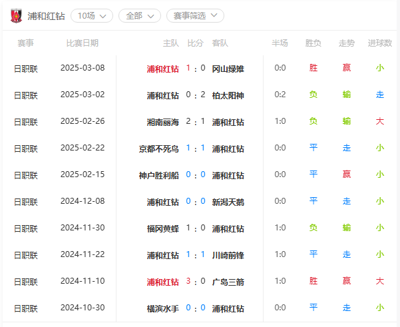
Task: Click 比分 column header
Action: (x=195, y=43)
